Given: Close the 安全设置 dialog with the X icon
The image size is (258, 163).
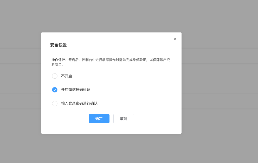Looking at the screenshot, I should tap(175, 39).
